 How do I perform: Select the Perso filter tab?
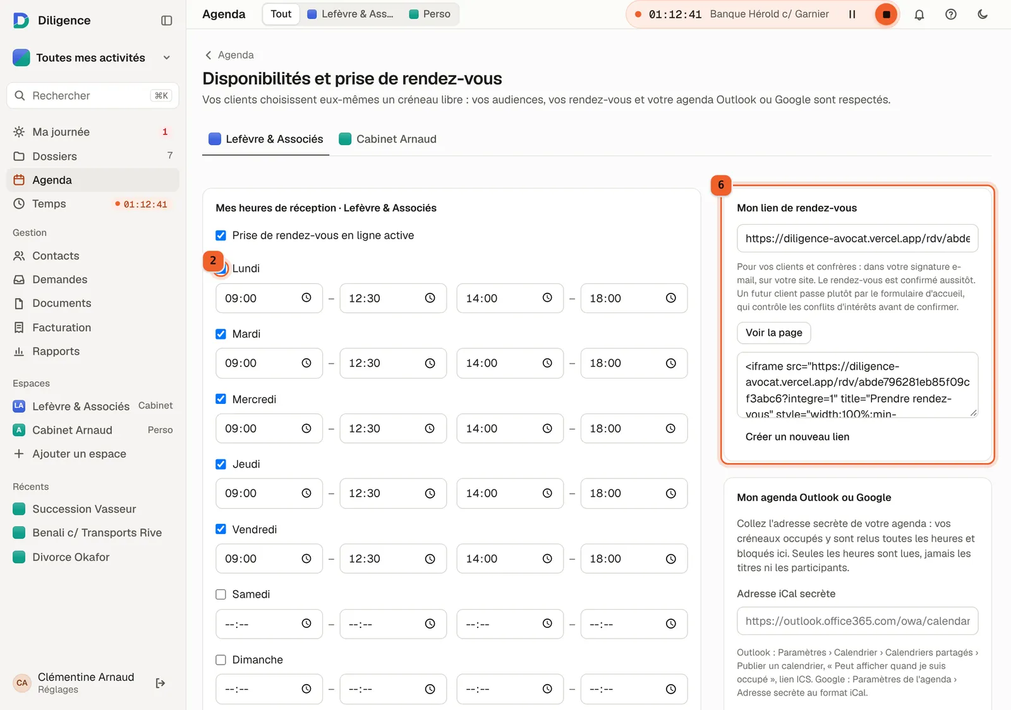click(430, 14)
